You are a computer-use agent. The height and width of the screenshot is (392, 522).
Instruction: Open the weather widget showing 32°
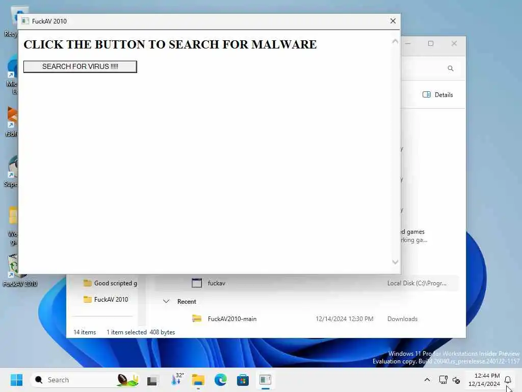(176, 380)
